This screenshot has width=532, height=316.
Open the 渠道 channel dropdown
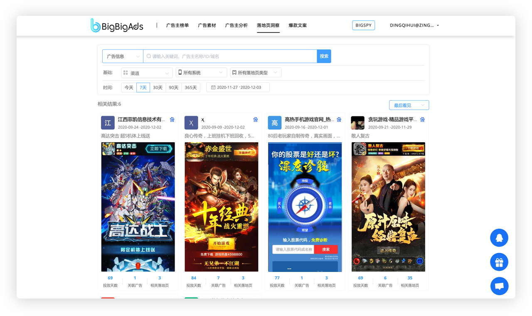[147, 73]
